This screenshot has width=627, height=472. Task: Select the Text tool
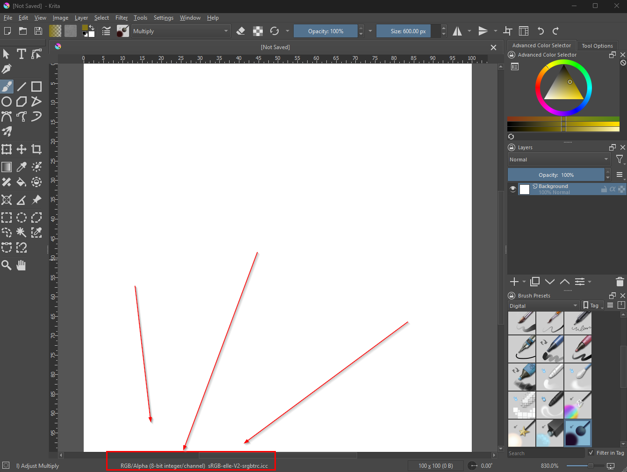pos(21,54)
